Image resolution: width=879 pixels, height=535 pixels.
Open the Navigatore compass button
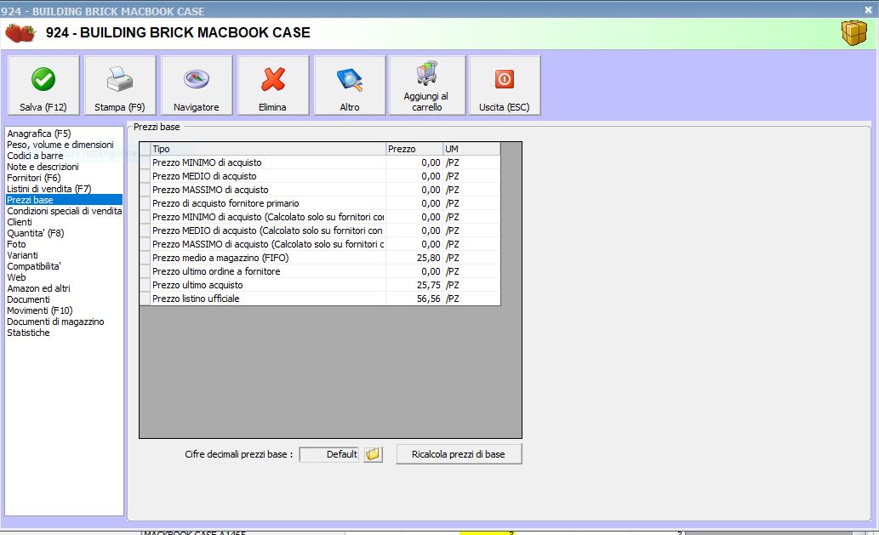197,85
